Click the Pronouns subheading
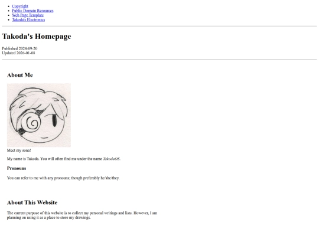This screenshot has width=319, height=239. coord(17,168)
